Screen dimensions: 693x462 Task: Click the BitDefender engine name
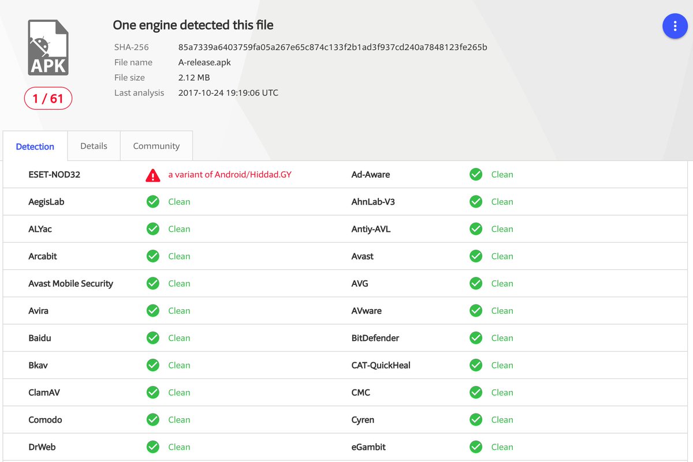375,338
